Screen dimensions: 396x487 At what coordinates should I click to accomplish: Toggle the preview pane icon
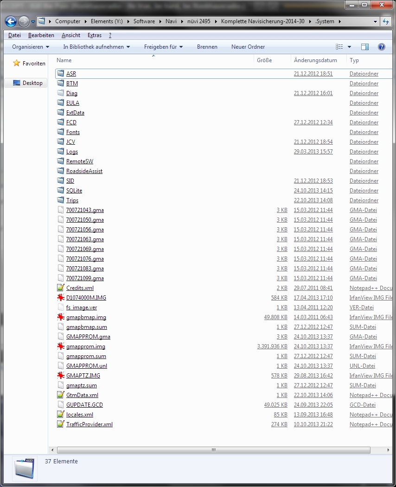tap(365, 47)
